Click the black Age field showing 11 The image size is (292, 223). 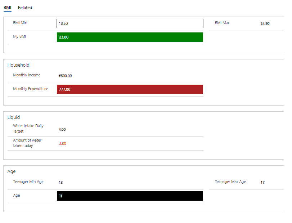[x=130, y=196]
